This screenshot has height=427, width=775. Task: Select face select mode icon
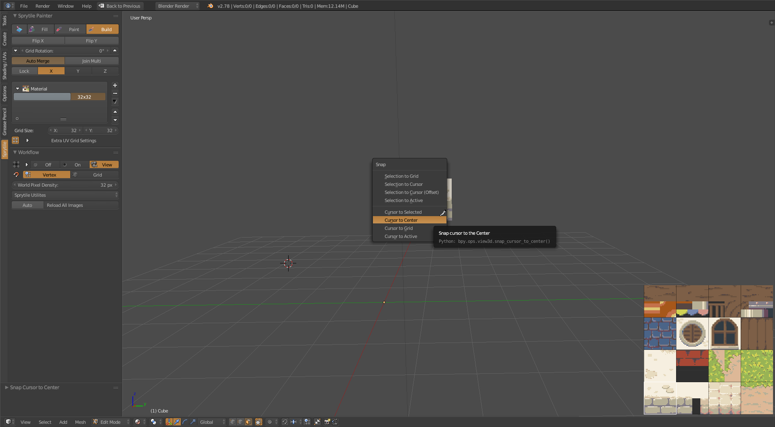point(248,422)
